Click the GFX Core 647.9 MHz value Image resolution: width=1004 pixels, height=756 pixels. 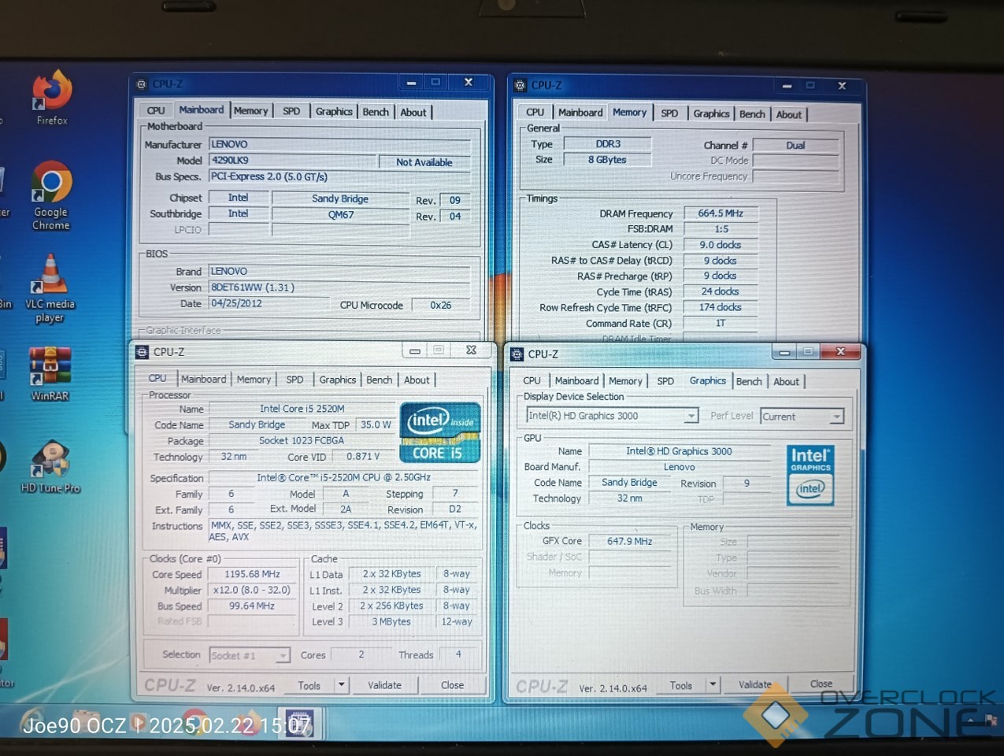[630, 542]
